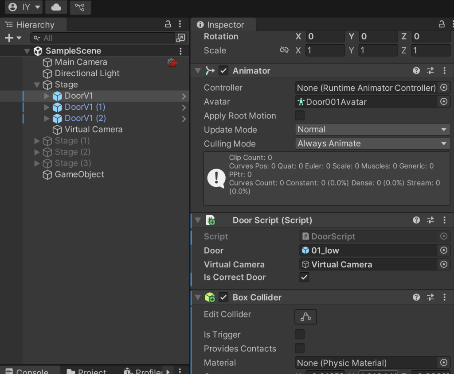Enable Provides Contacts checkbox
454x374 pixels.
point(300,348)
